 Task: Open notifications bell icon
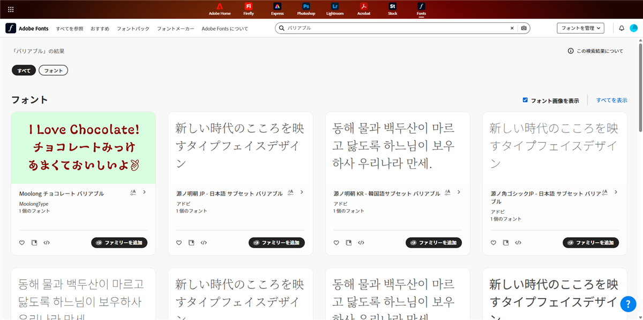click(x=622, y=28)
